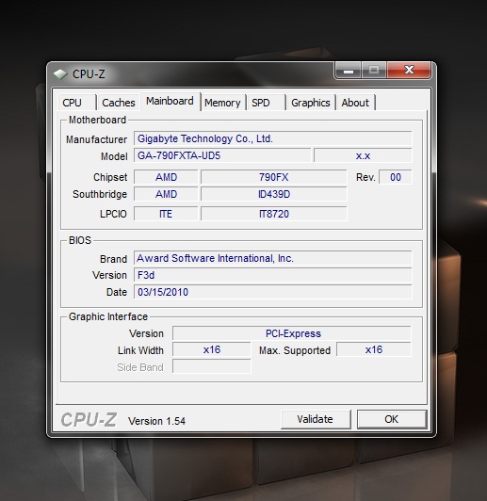Open the CPU tab
The image size is (487, 501).
pos(77,103)
